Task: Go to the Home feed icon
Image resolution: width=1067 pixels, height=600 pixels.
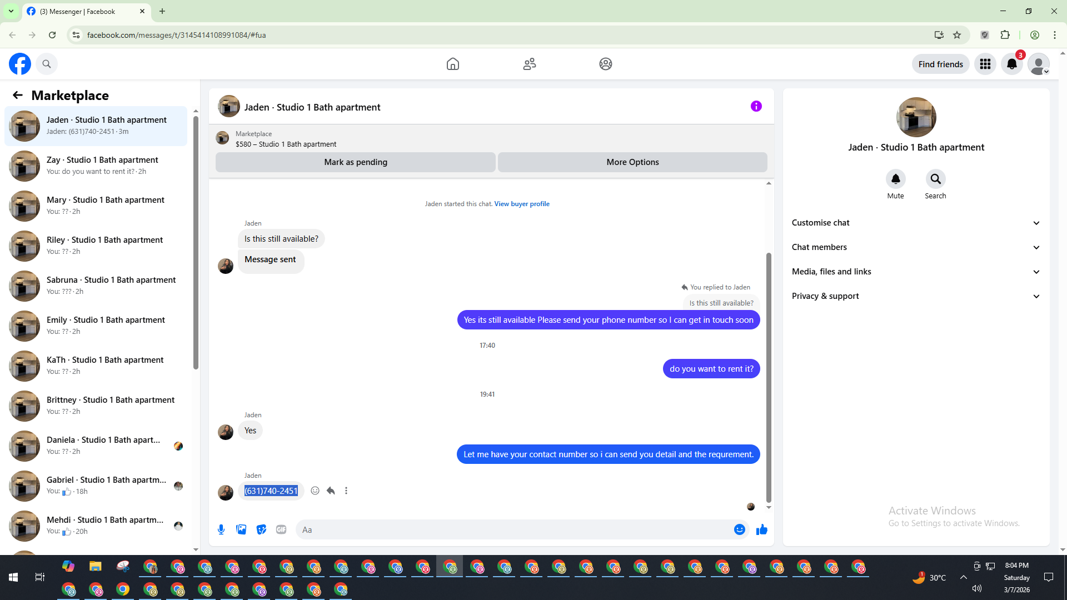Action: (453, 64)
